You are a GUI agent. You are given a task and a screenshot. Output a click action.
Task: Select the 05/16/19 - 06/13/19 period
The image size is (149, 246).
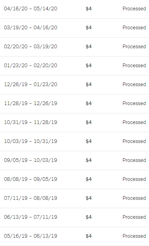coord(31,236)
